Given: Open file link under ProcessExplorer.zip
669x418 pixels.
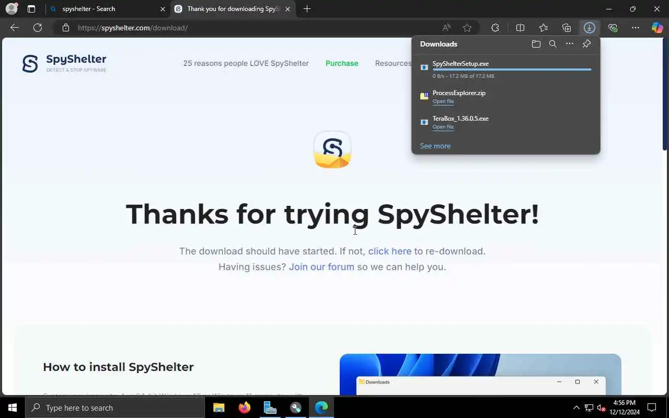Looking at the screenshot, I should [x=443, y=101].
